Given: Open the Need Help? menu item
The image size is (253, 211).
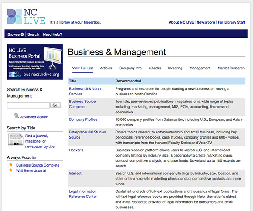Looking at the screenshot, I should click(52, 34).
